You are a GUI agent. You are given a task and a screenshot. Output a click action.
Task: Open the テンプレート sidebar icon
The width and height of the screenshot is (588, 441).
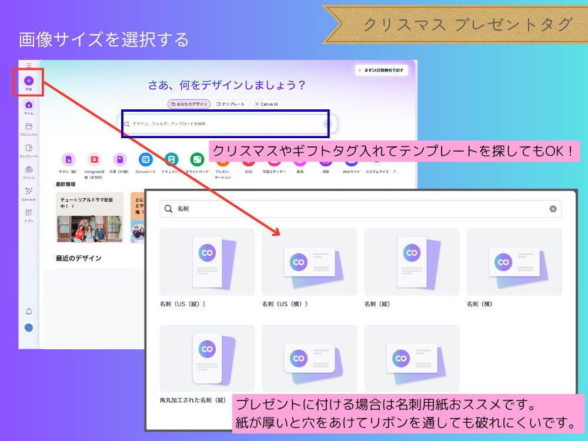click(28, 147)
